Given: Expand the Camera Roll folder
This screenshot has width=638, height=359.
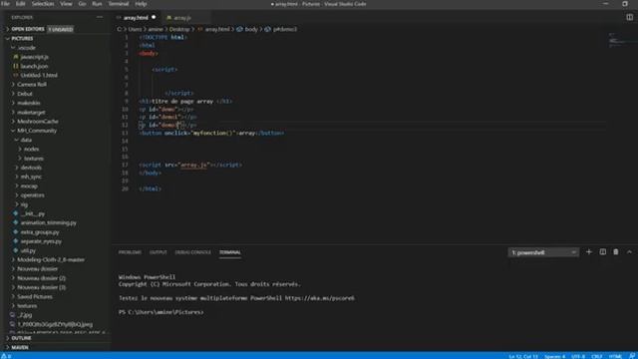Looking at the screenshot, I should coord(32,84).
